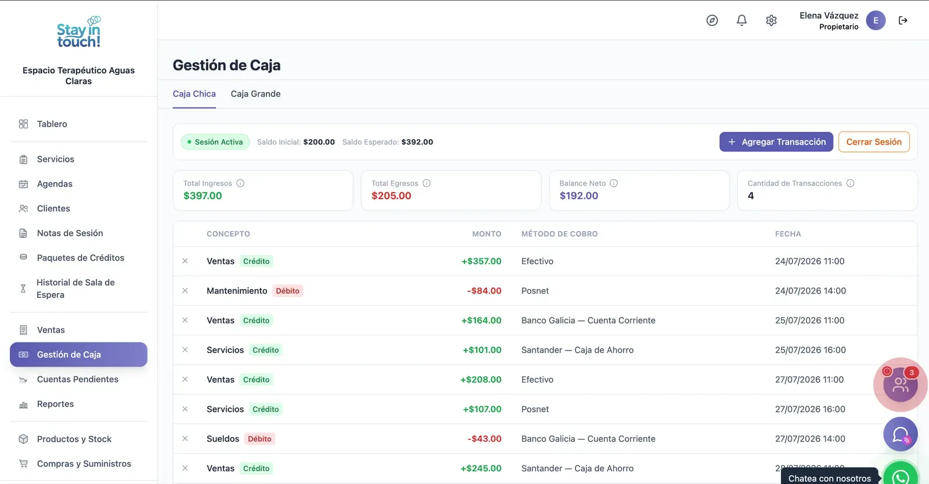Image resolution: width=929 pixels, height=484 pixels.
Task: Select the Caja Chica tab
Action: 194,94
